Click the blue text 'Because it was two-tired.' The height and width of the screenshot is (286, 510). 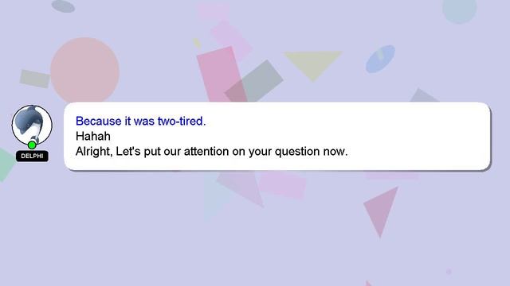click(140, 121)
